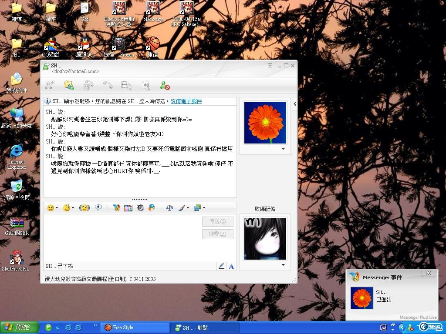Open the GAP個SER archive on desktop
The width and height of the screenshot is (446, 334).
point(17,226)
